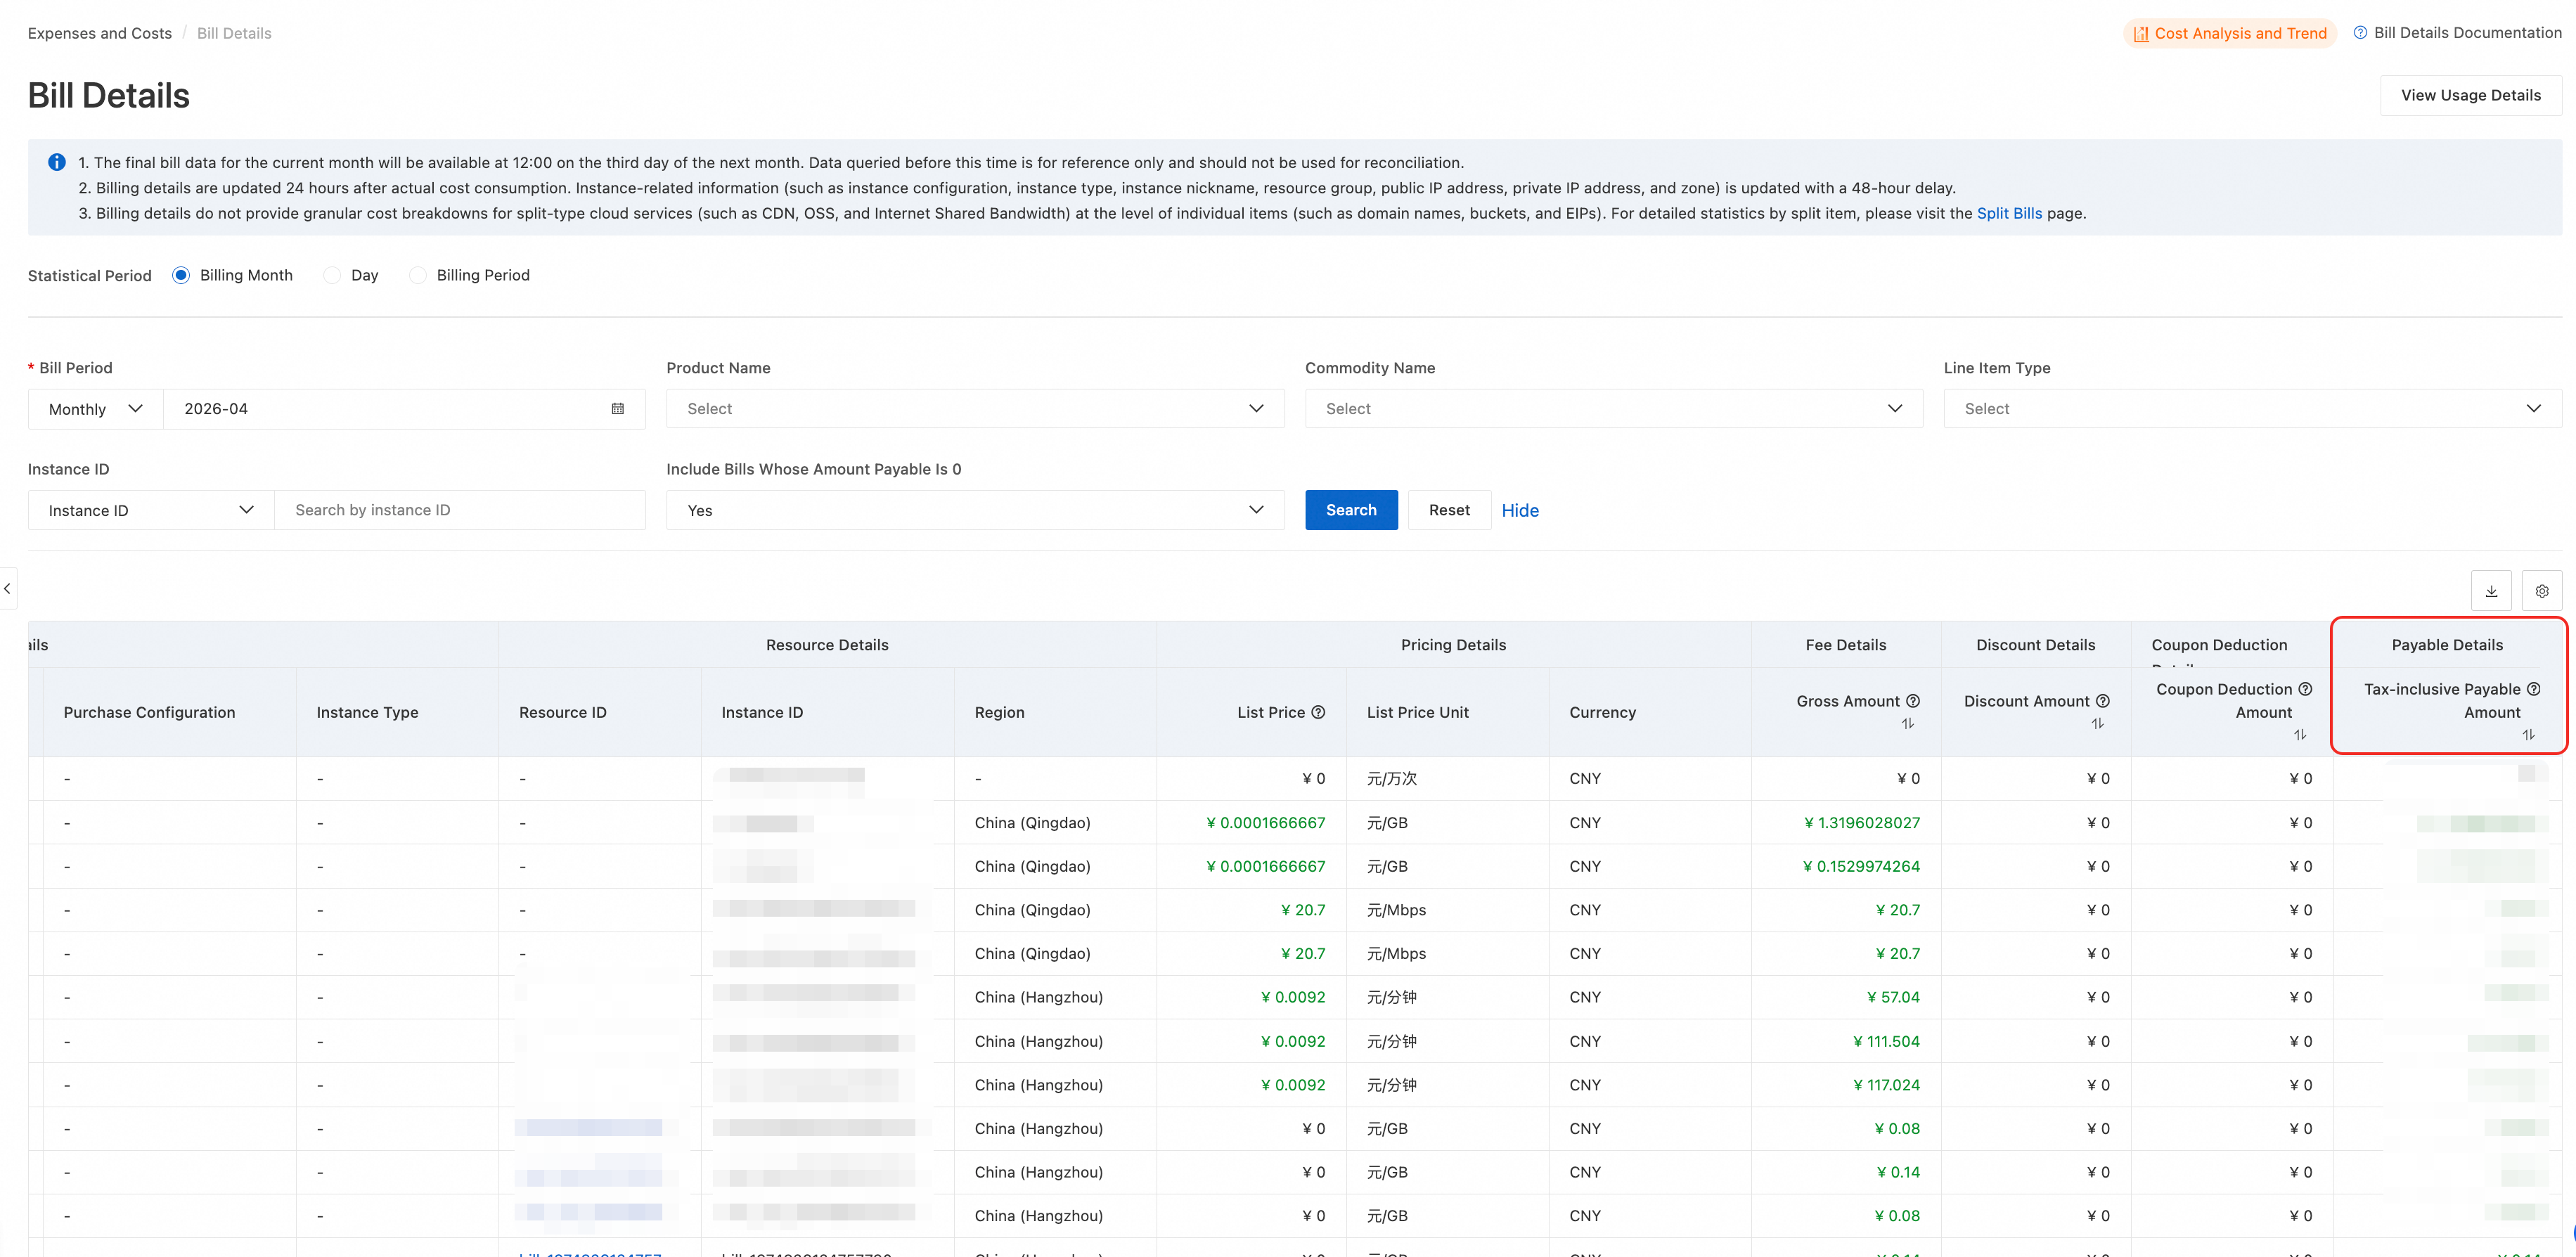The width and height of the screenshot is (2576, 1257).
Task: Click the gross amount ¥ 117.024 cell
Action: (x=1887, y=1085)
